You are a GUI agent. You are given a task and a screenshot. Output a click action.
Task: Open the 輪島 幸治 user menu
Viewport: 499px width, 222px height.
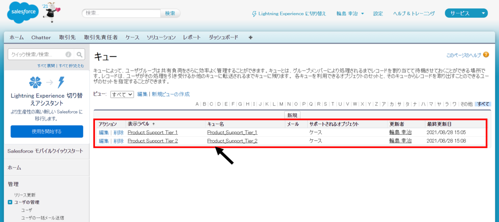pos(350,13)
